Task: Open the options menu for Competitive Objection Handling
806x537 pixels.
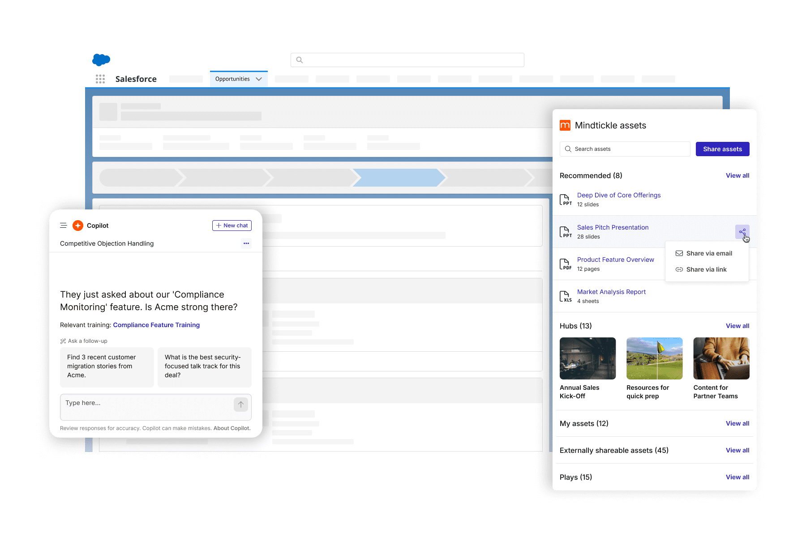Action: pos(246,243)
